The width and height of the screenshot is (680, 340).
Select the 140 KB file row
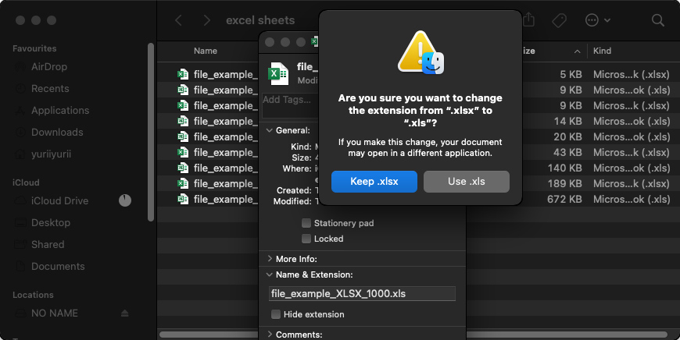tap(418, 168)
